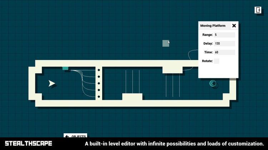268x150 pixels.
Task: Close the Moving Platform panel
Action: point(234,26)
